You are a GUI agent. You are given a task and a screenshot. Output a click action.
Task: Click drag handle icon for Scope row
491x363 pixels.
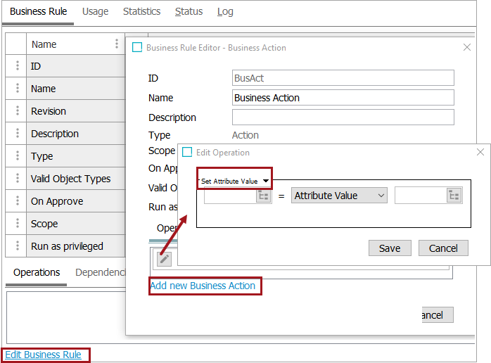[x=17, y=224]
